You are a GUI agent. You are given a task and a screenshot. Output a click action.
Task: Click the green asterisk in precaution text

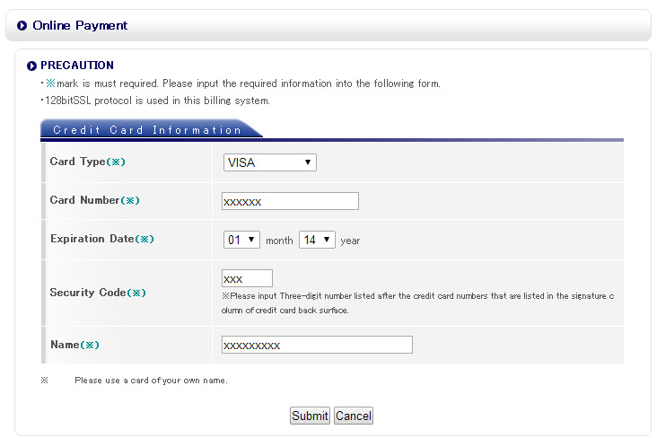(x=50, y=83)
